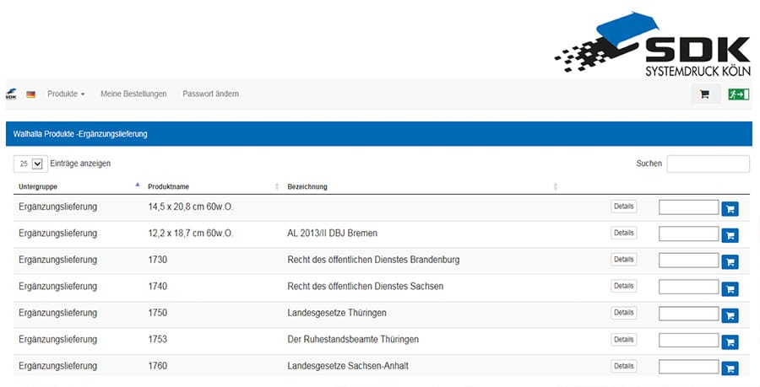Screen dimensions: 760x387
Task: Show Details for 14,5 x 20,8 cm item
Action: coord(624,207)
